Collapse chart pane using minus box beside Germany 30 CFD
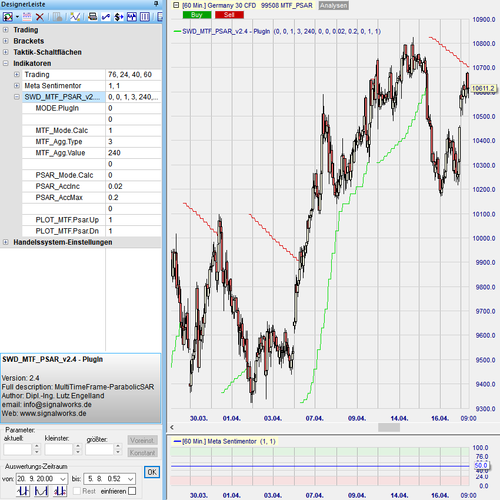500x500 pixels. pos(176,5)
